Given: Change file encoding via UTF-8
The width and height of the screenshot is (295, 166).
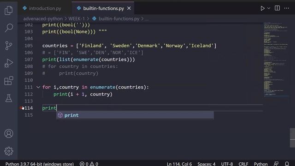Looking at the screenshot, I should click(x=227, y=164).
